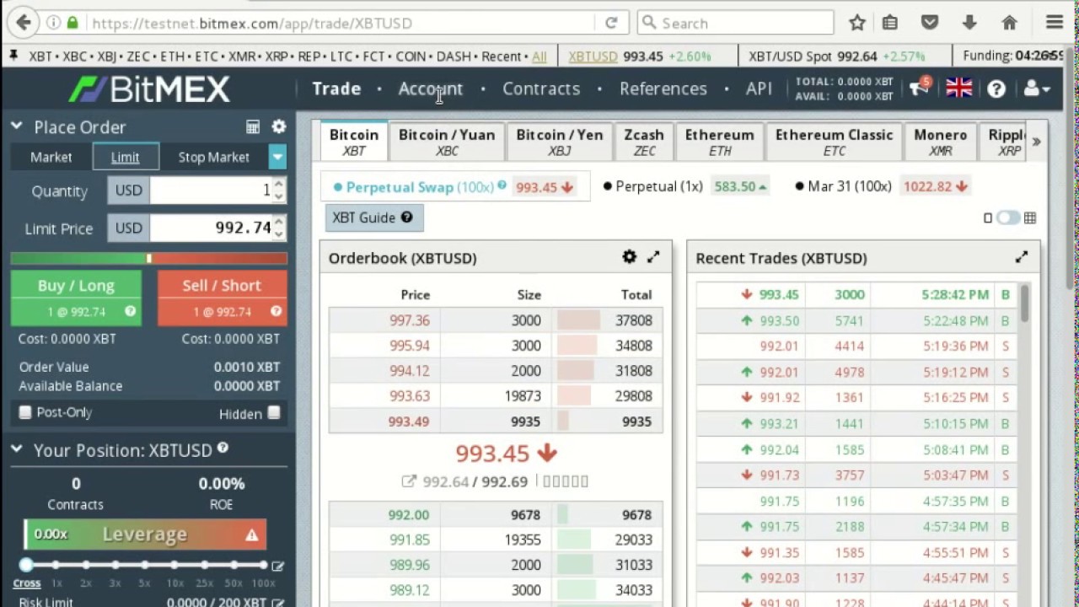Click the Limit Price stepper arrows
The width and height of the screenshot is (1079, 607).
pos(279,228)
